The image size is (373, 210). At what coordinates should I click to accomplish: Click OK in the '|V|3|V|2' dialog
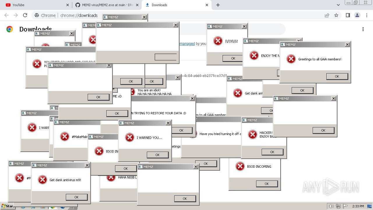tap(233, 58)
